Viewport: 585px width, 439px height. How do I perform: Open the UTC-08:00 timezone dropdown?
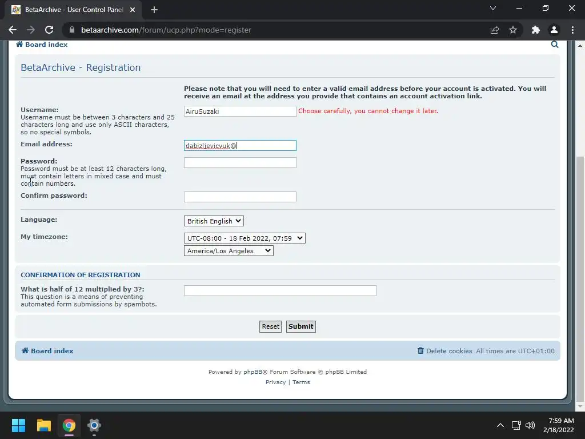tap(245, 238)
